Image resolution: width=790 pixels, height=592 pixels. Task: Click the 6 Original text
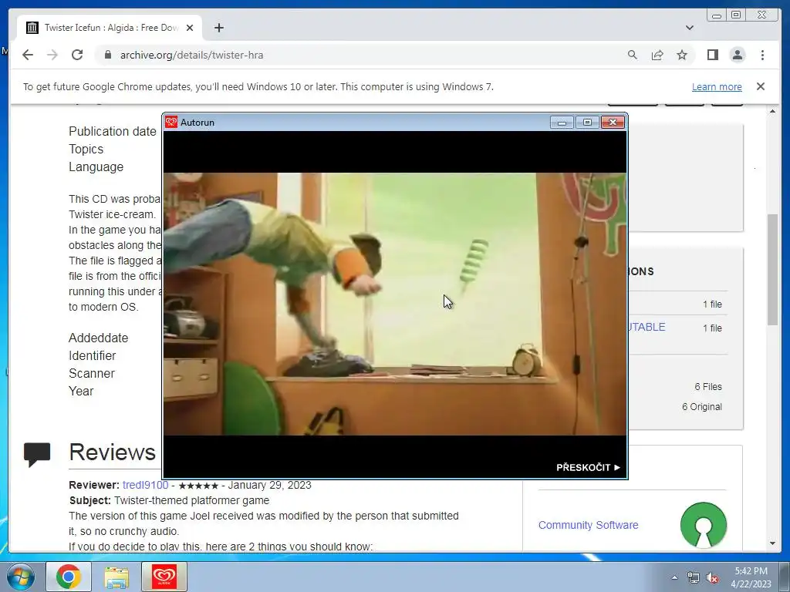click(x=702, y=407)
